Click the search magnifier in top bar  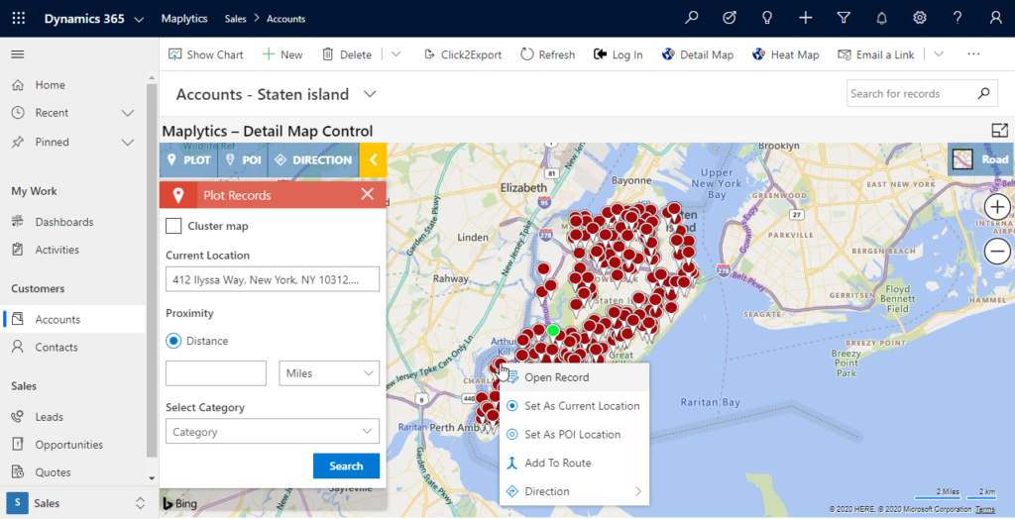[x=691, y=18]
